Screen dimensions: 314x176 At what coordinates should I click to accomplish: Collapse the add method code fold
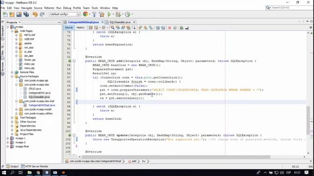pyautogui.click(x=74, y=61)
